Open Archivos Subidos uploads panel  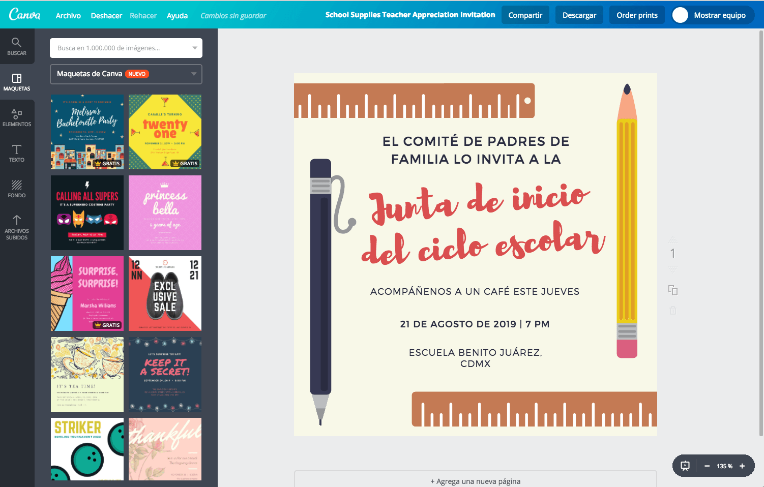tap(17, 227)
